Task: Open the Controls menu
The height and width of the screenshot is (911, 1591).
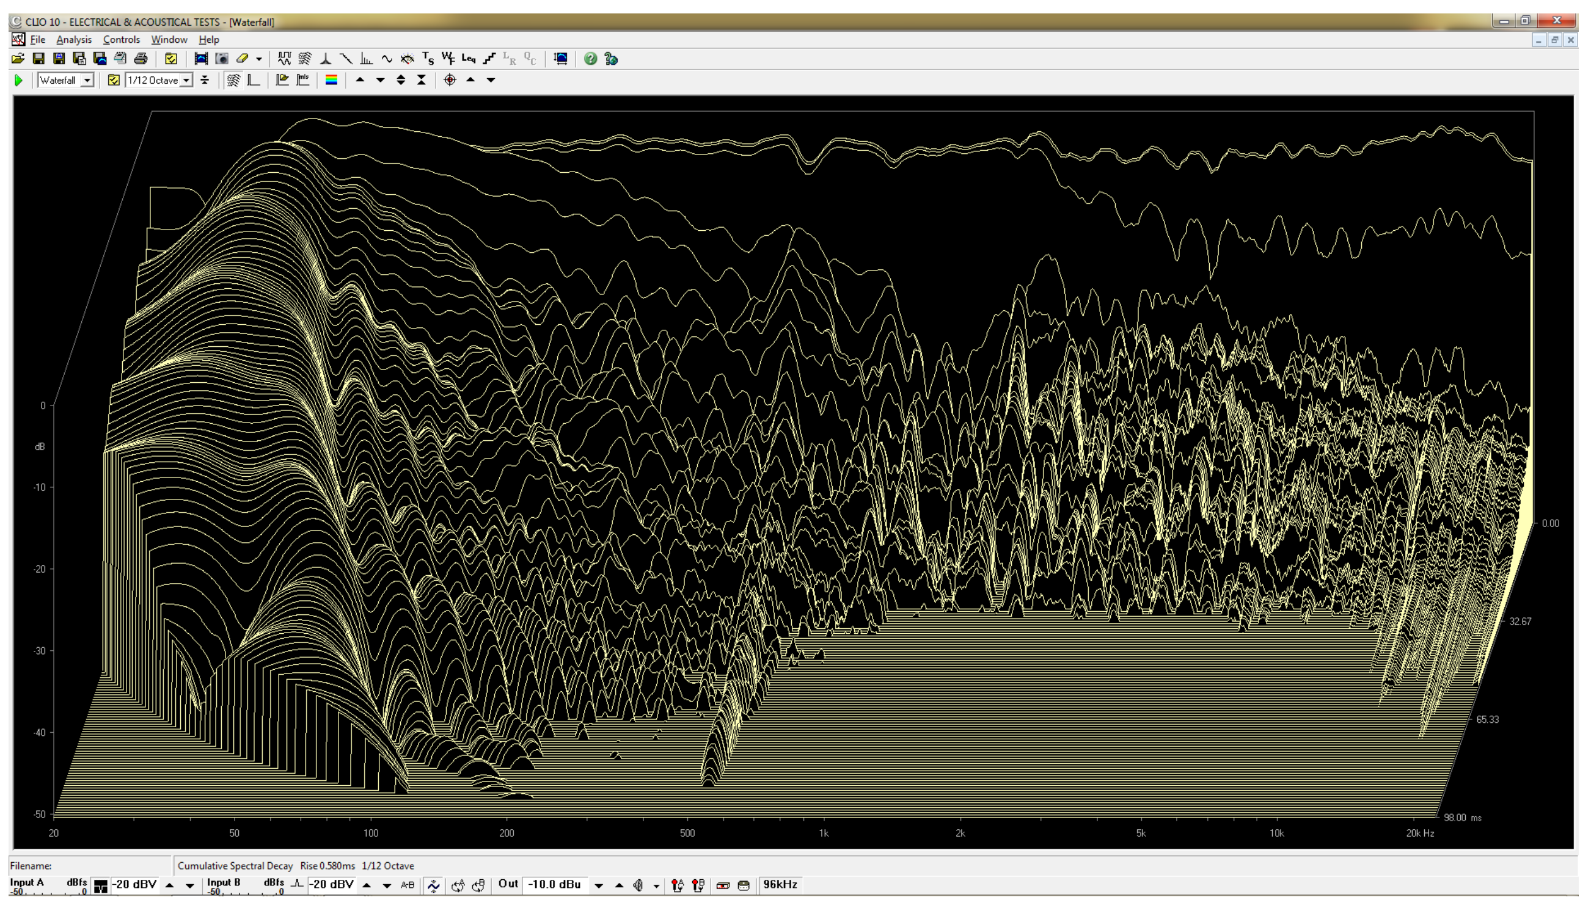Action: pyautogui.click(x=122, y=40)
